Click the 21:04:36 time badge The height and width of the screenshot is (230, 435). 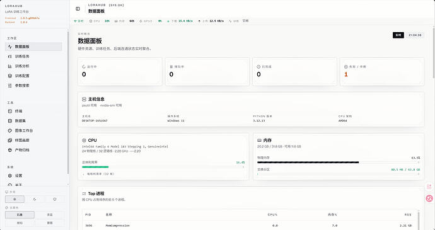(415, 35)
